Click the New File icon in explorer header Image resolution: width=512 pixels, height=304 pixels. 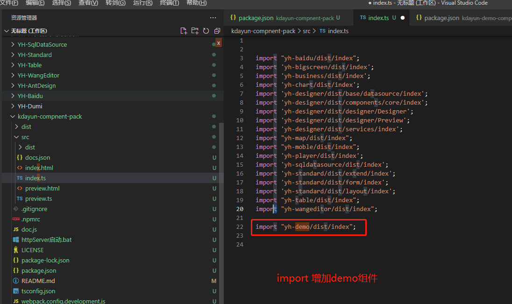[x=184, y=31]
